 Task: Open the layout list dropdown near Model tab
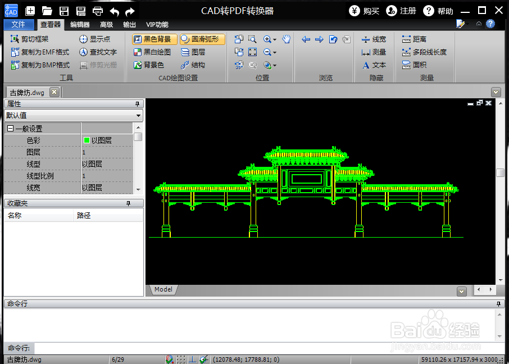pos(461,292)
